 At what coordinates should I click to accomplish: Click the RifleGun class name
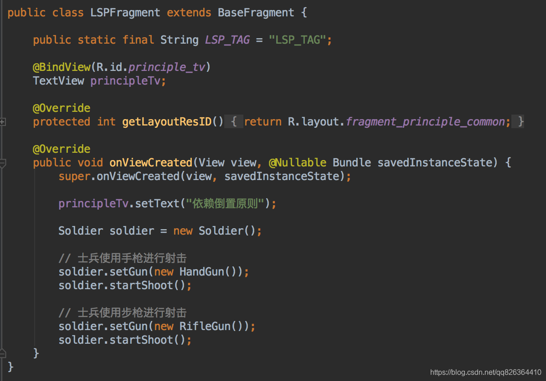click(205, 326)
